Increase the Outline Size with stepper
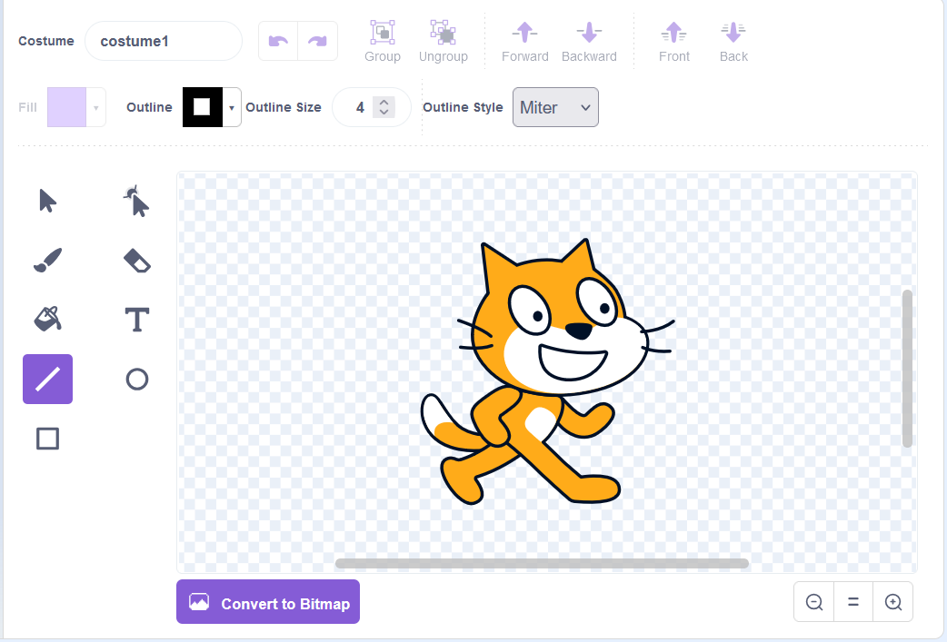 tap(384, 103)
